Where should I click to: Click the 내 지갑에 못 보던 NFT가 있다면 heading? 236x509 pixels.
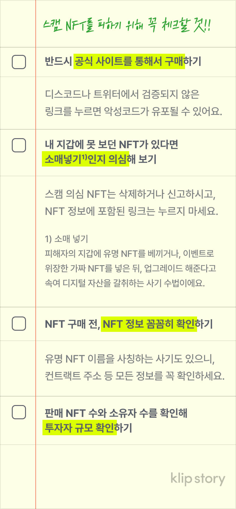click(x=112, y=145)
